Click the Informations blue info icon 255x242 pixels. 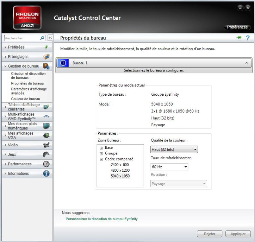click(46, 173)
